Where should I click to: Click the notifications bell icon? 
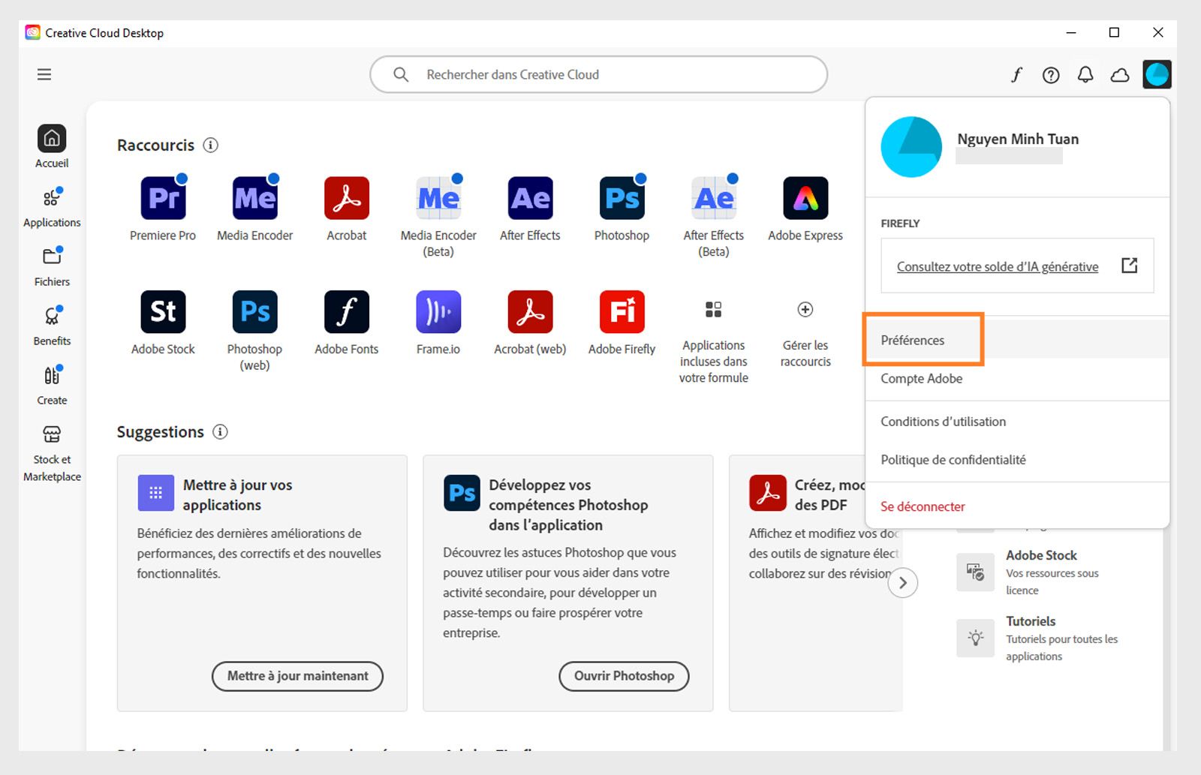(x=1085, y=74)
